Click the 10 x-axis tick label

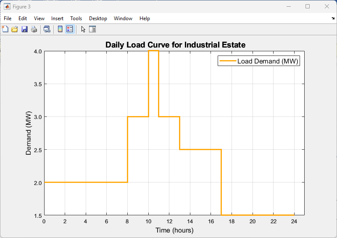[148, 222]
